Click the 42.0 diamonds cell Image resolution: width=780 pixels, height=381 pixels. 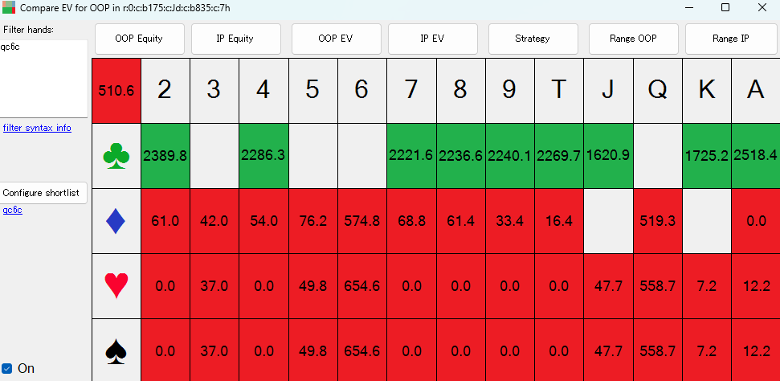coord(214,221)
